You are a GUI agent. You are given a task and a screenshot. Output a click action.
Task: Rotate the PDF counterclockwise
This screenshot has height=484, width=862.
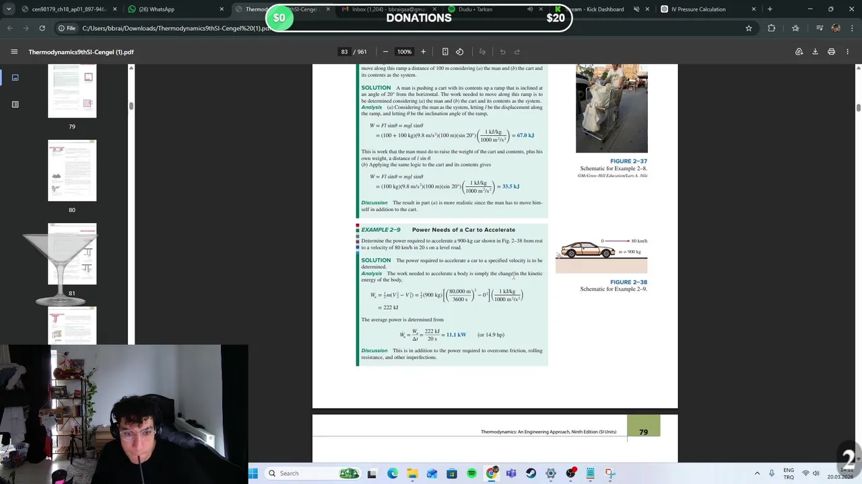coord(460,52)
